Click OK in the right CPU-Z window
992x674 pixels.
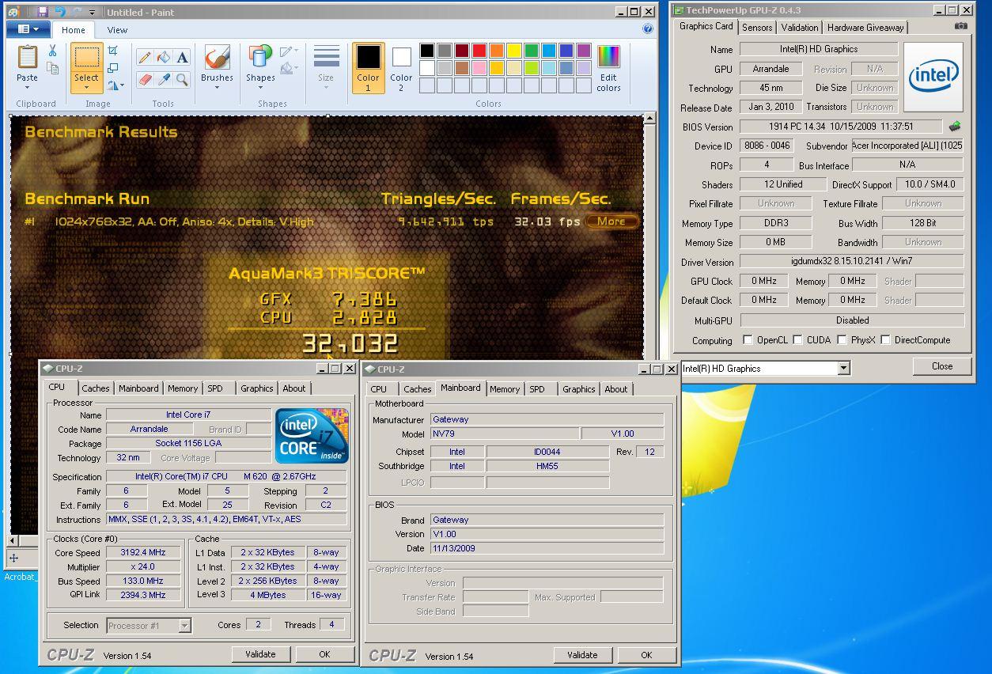(x=646, y=655)
